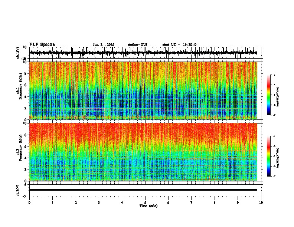This screenshot has width=294, height=227.
Task: Click time axis tick label "7"
Action: pos(192,203)
